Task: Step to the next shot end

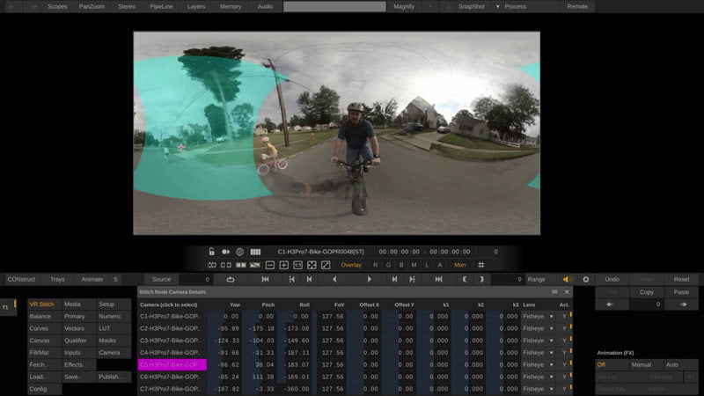Action: point(412,279)
